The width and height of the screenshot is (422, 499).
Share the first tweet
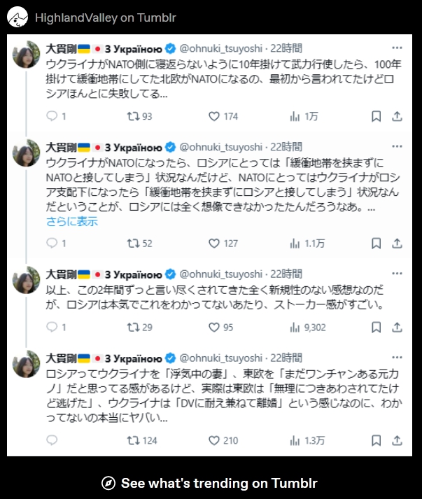(396, 116)
